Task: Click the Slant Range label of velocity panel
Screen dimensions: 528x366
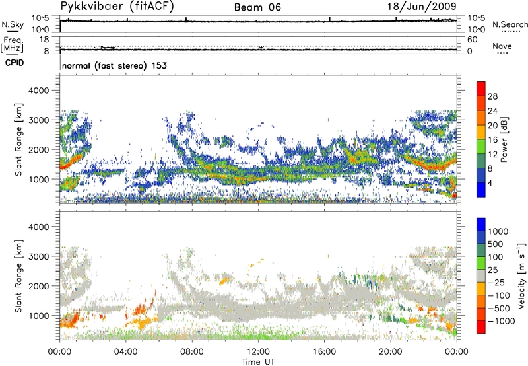Action: coord(18,276)
